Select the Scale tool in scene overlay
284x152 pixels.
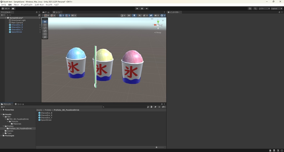click(x=45, y=31)
